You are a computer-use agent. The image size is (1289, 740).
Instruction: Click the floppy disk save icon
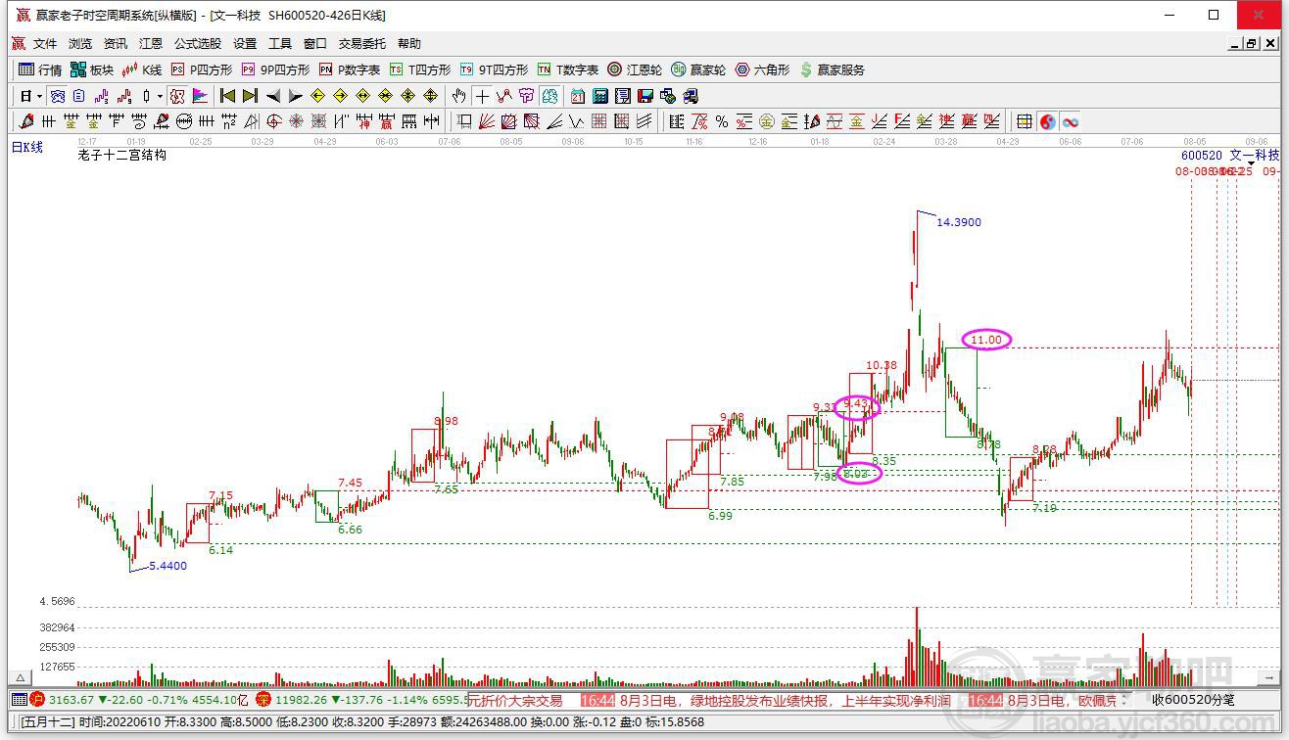pos(645,96)
